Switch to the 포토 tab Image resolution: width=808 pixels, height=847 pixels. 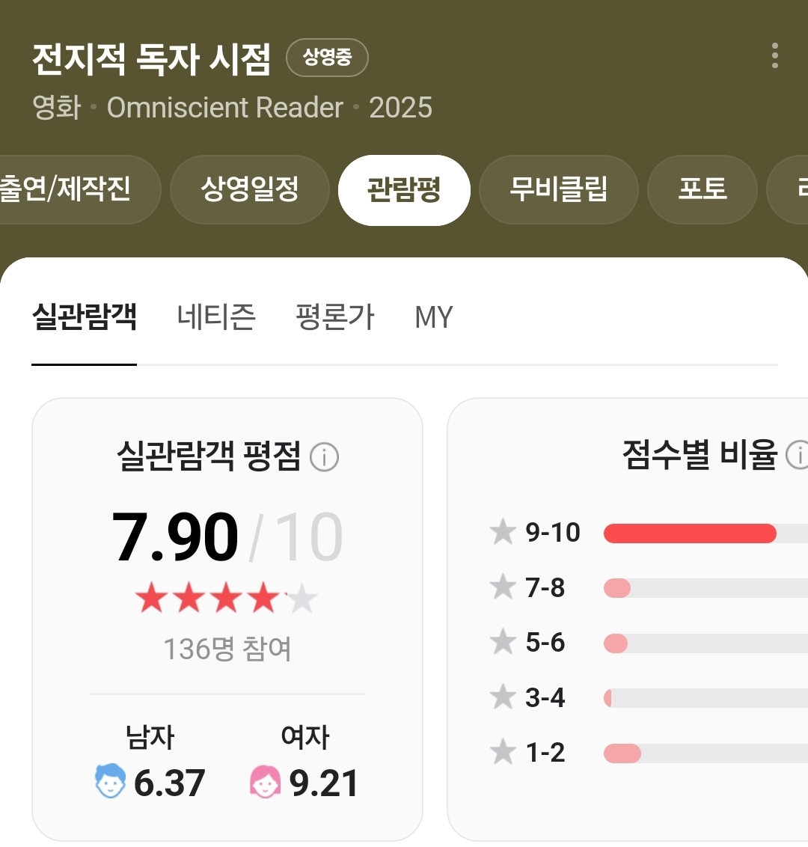(x=702, y=189)
